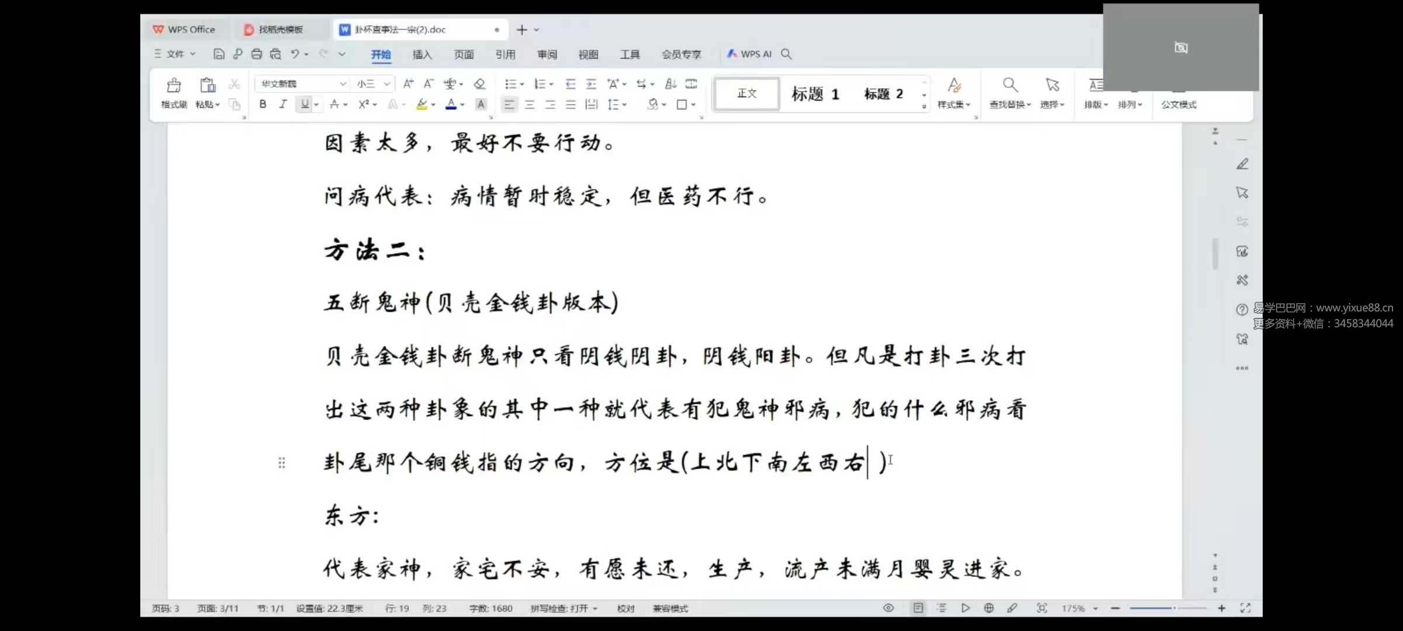Image resolution: width=1403 pixels, height=631 pixels.
Task: Toggle underline formatting
Action: pos(304,104)
